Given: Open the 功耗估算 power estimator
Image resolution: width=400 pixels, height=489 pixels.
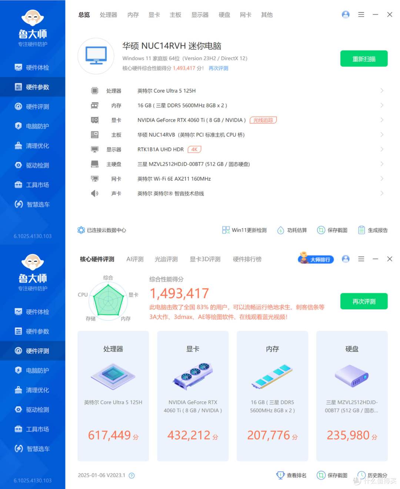Looking at the screenshot, I should [292, 230].
